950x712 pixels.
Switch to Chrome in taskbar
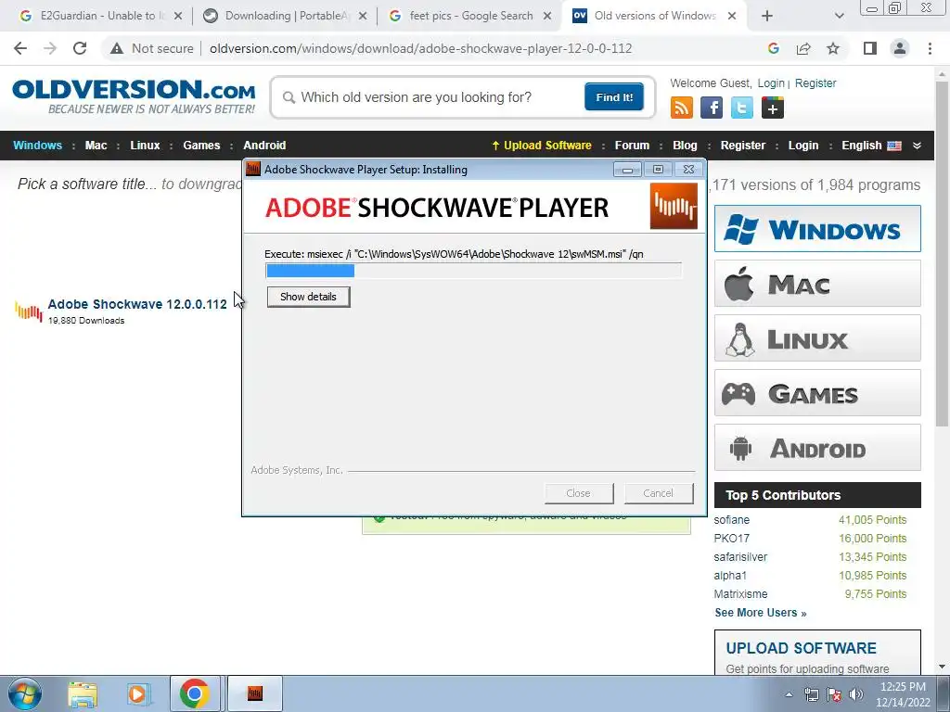(x=195, y=693)
